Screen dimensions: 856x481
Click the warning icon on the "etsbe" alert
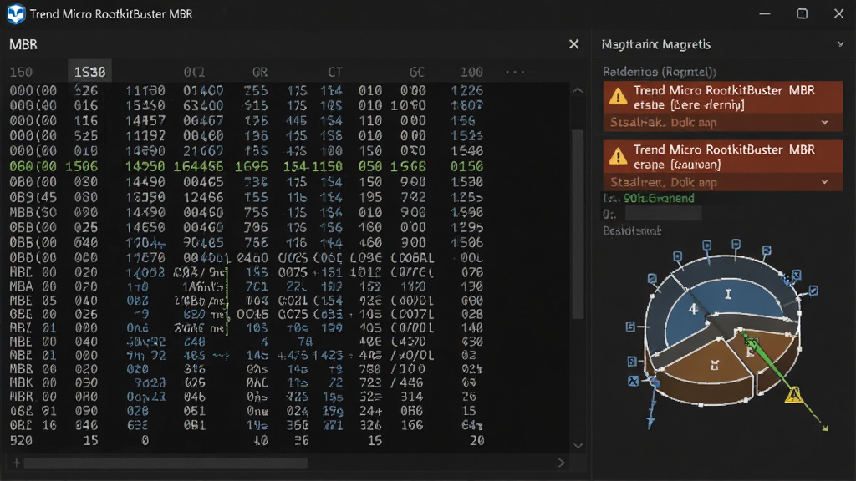[618, 97]
